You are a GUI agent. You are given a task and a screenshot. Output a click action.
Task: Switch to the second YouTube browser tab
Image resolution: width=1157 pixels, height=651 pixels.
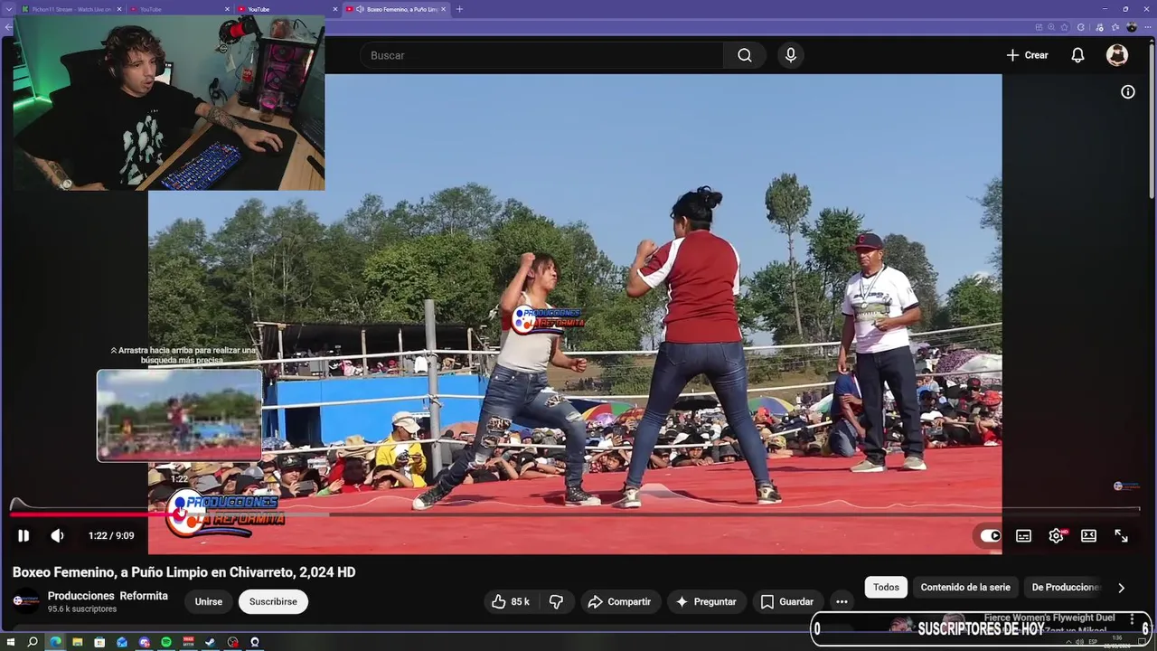pyautogui.click(x=285, y=9)
